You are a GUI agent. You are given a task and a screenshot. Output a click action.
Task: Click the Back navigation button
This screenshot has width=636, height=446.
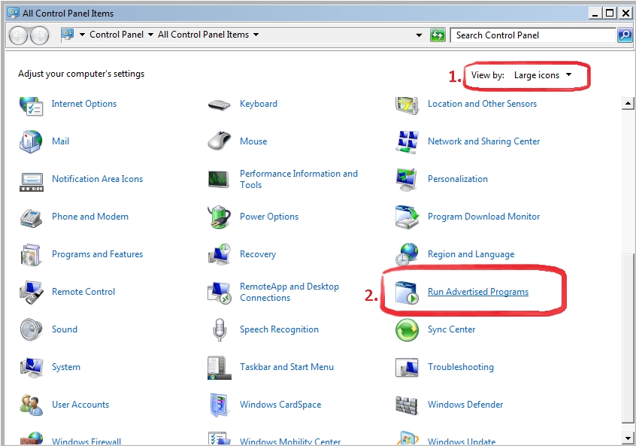[x=18, y=35]
